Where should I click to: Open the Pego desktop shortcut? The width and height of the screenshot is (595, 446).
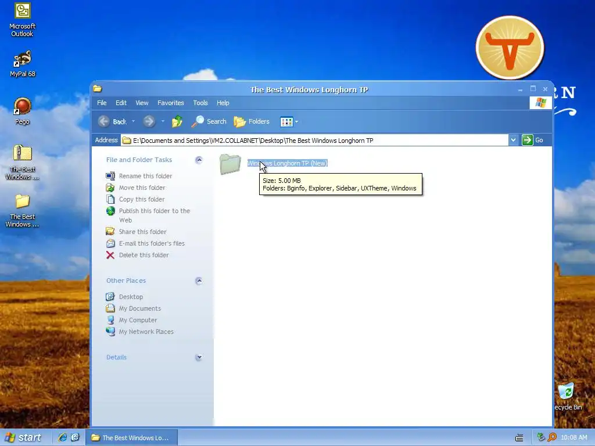pos(23,111)
